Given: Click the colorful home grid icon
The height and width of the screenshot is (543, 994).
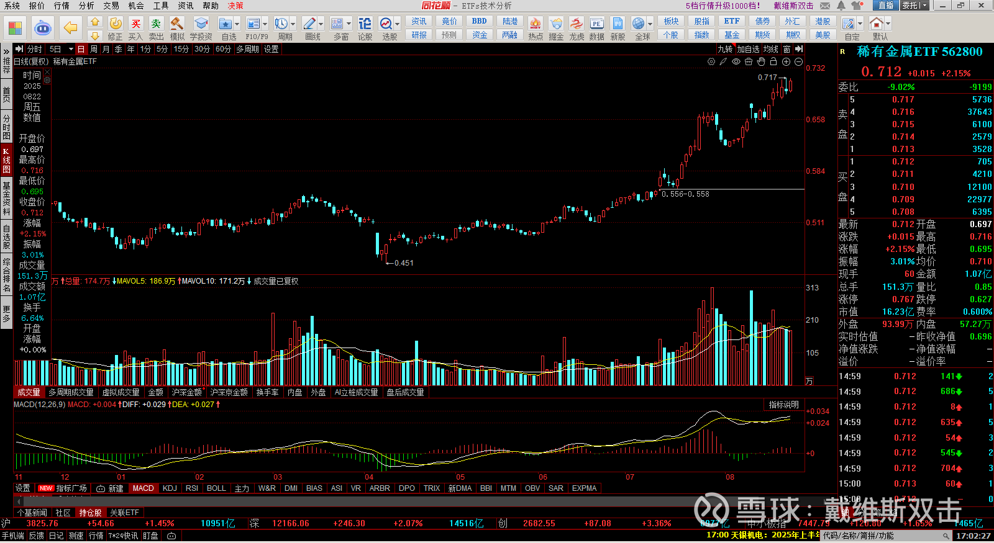Looking at the screenshot, I should tap(15, 28).
